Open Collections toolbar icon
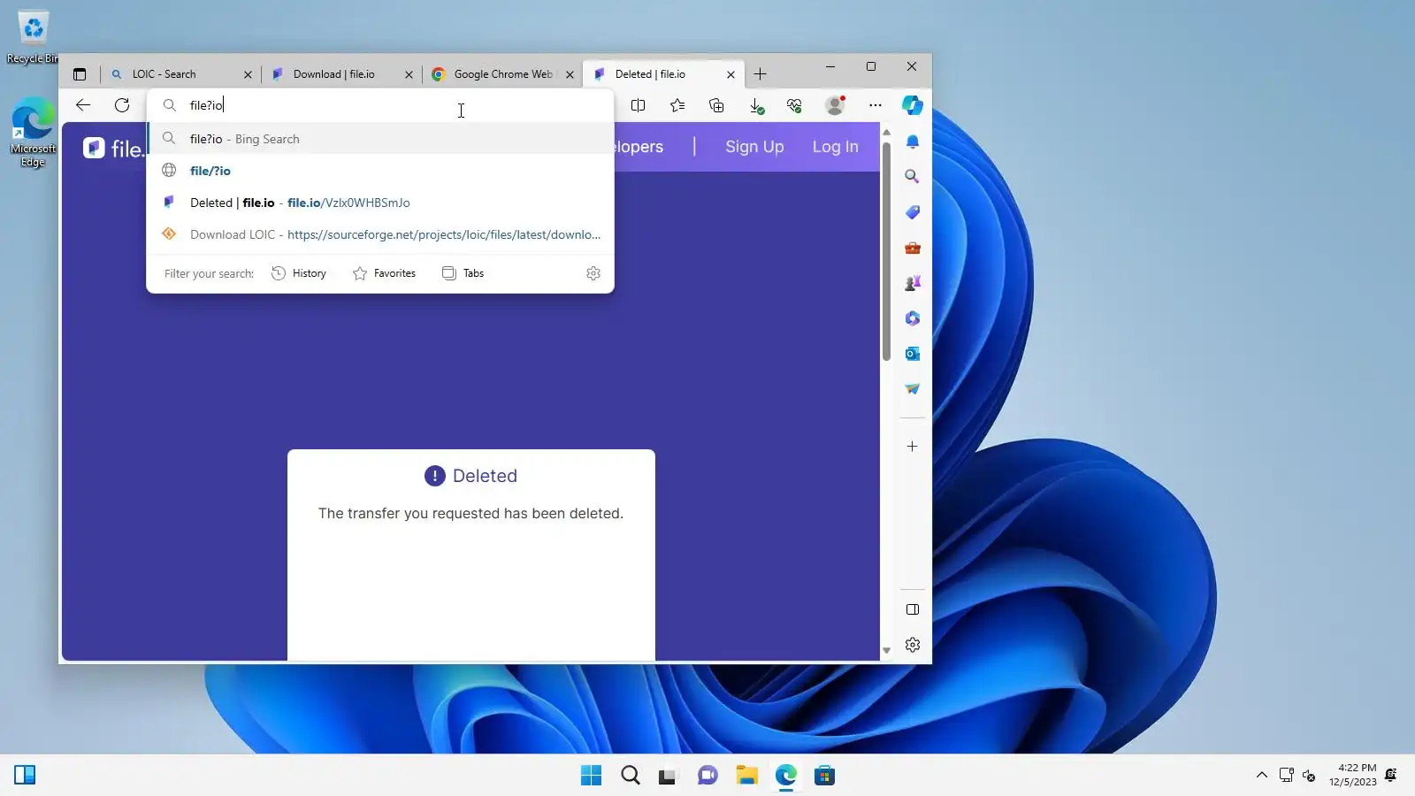Screen dimensions: 1415x796 [716, 105]
